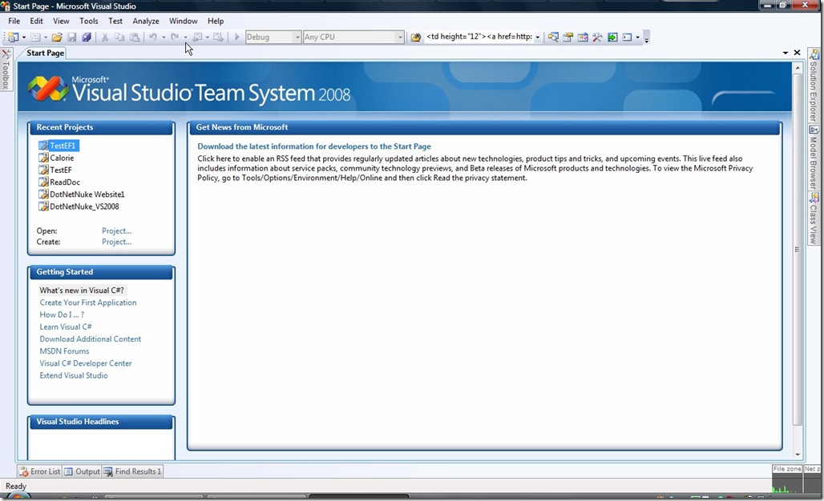Switch to the Output tab

coord(82,471)
